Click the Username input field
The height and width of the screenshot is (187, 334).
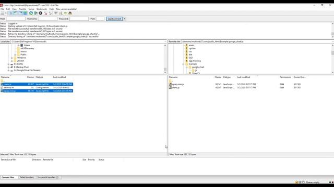[x=47, y=19]
